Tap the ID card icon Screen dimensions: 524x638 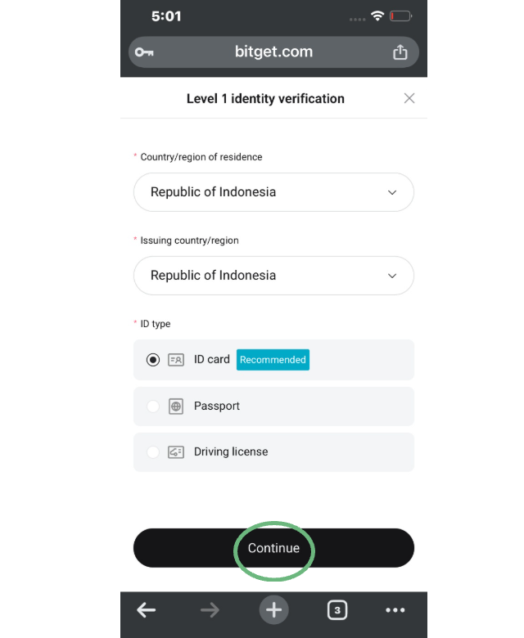176,360
